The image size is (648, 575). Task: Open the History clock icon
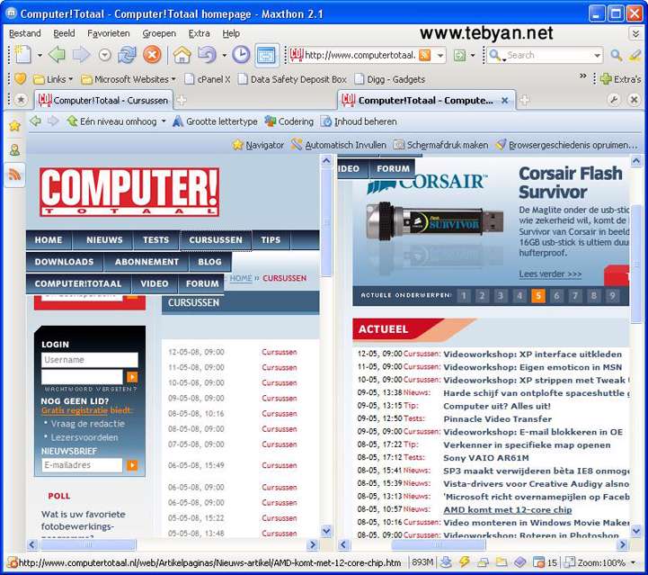(241, 54)
